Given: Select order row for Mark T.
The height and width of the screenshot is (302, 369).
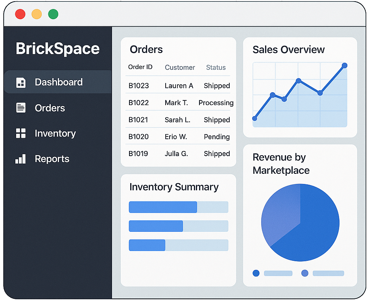Looking at the screenshot, I should tap(176, 103).
